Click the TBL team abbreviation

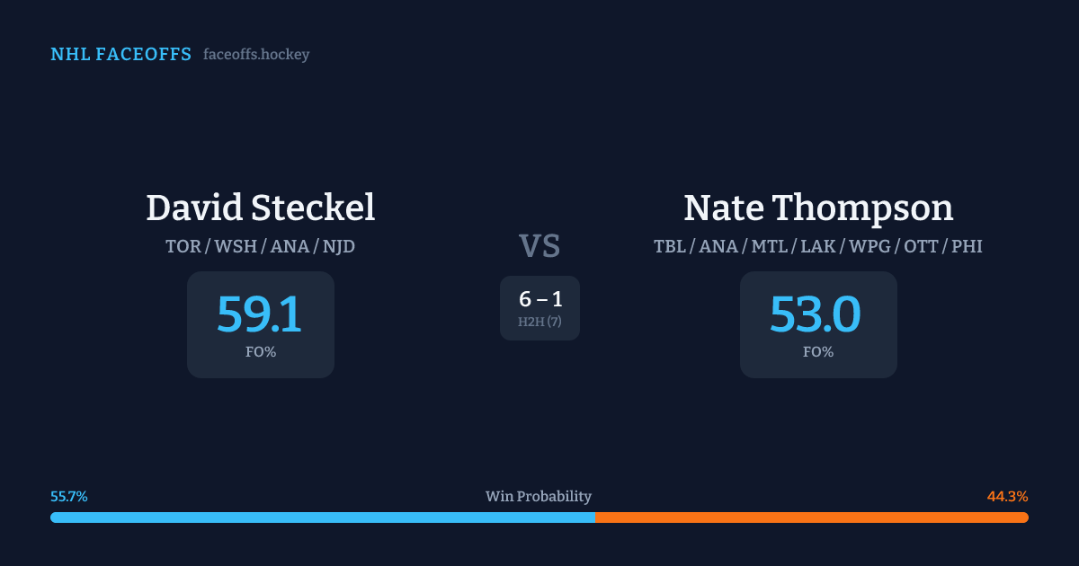[x=669, y=246]
